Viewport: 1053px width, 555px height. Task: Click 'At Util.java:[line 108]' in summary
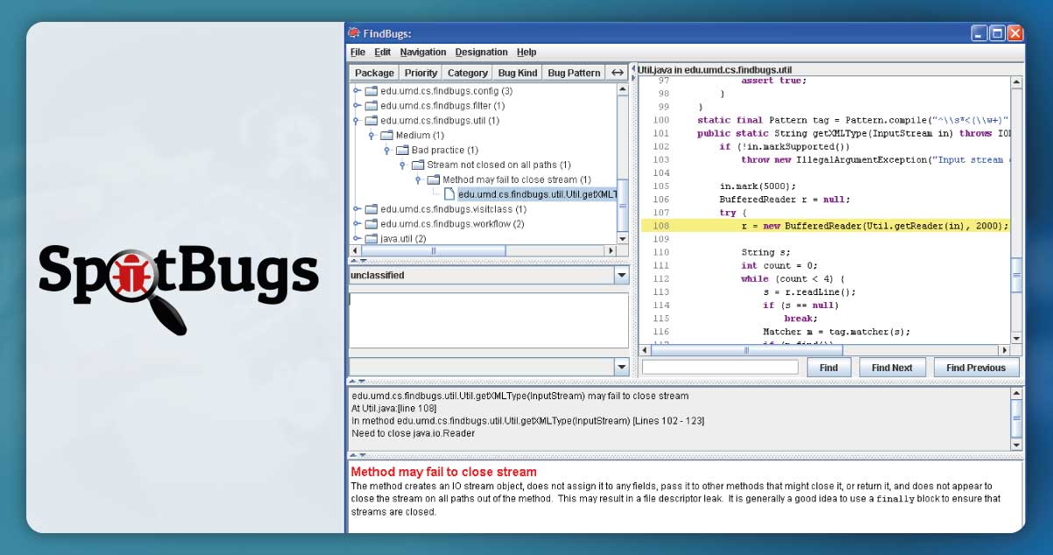(x=394, y=409)
